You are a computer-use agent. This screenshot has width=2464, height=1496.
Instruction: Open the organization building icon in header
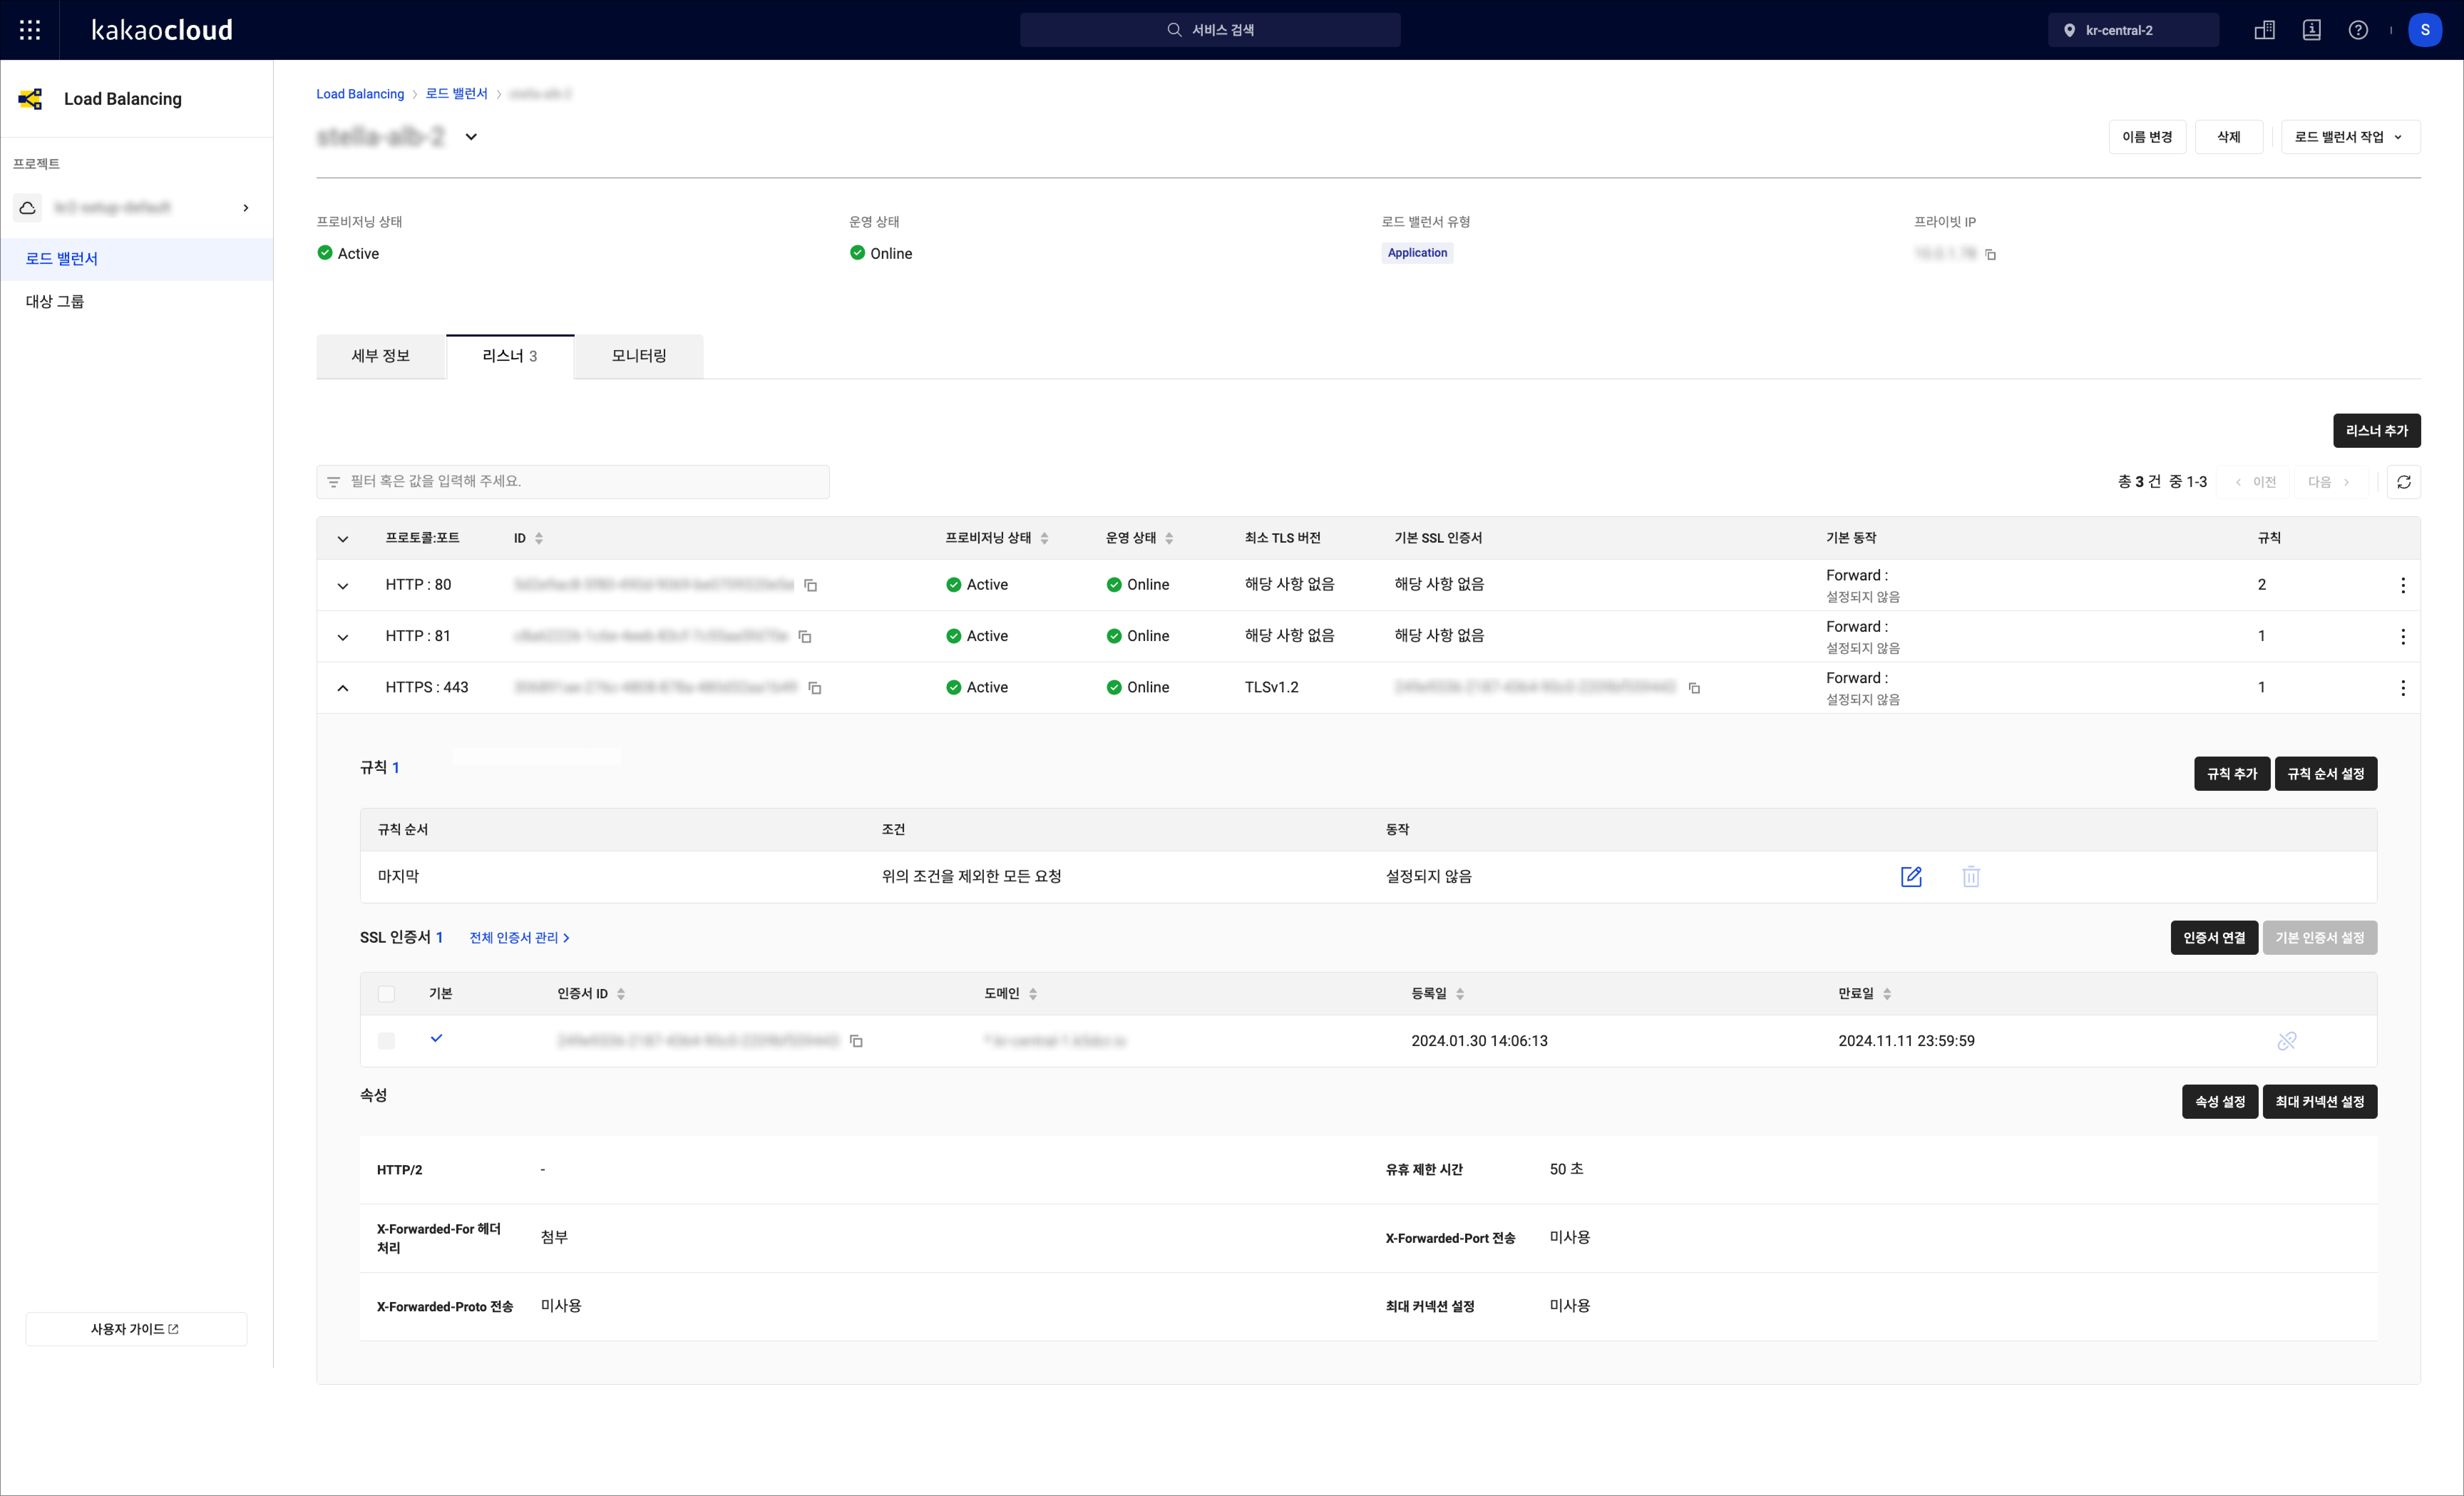point(2265,30)
